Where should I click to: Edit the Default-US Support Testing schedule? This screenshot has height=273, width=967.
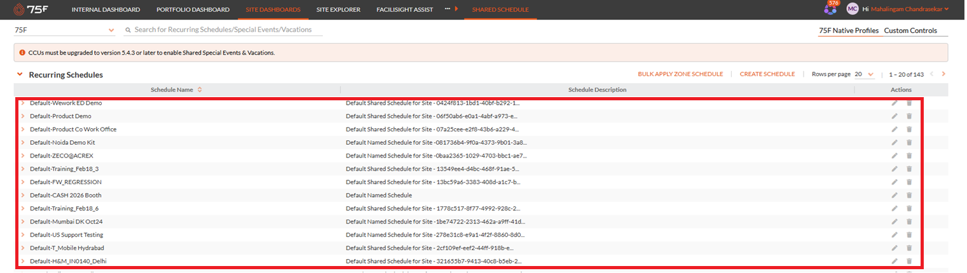pos(895,235)
